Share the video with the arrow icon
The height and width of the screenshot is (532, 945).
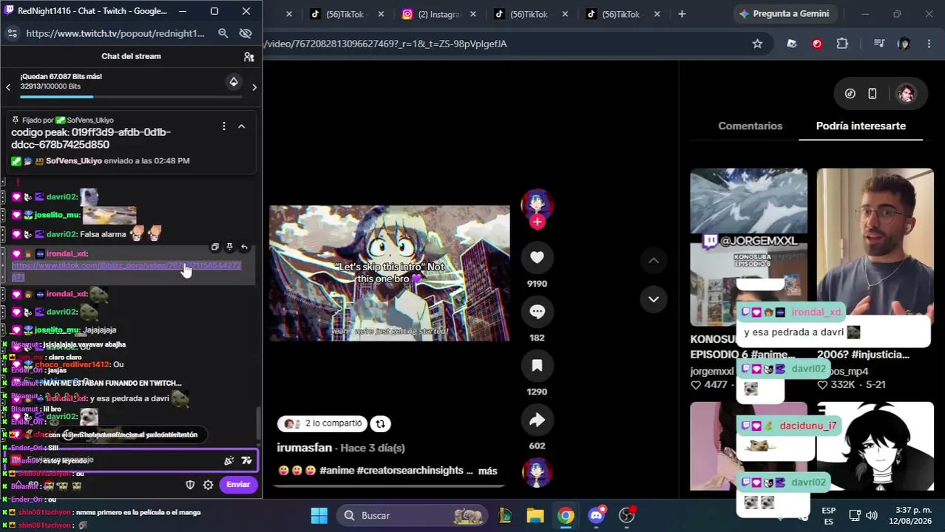(537, 420)
